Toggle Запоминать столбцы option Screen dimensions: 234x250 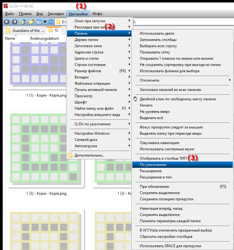pos(183,40)
